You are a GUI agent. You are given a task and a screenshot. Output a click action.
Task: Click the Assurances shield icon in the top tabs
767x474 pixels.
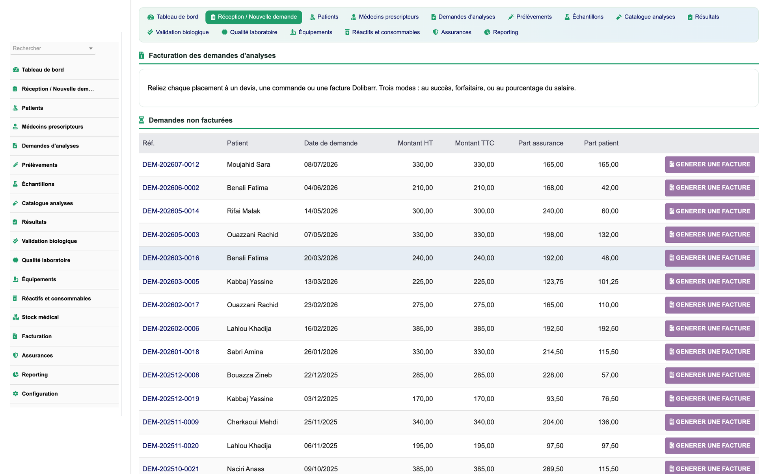(x=436, y=32)
